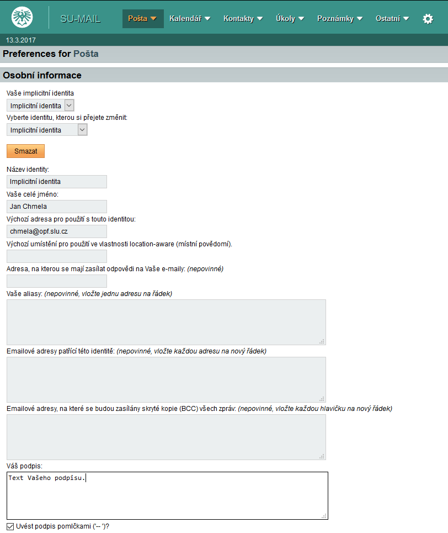
Task: Click the Vaše aliasy text area
Action: [166, 322]
